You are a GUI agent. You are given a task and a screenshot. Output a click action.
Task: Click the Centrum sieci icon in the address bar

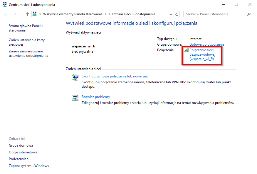point(34,14)
